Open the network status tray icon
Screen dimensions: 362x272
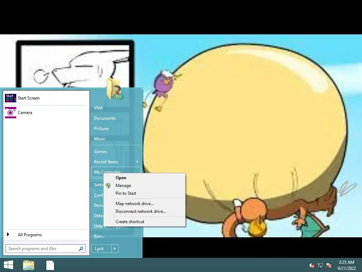(320, 265)
